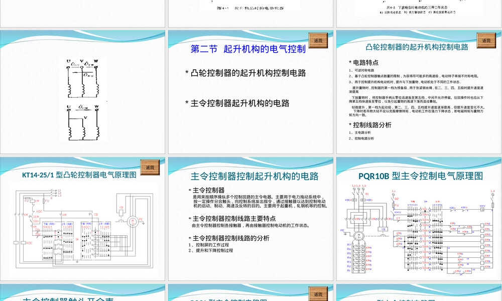Screen dimensions: 502x301
Task: Select title 主令控制器控制起升机构的电路
Action: (x=255, y=176)
